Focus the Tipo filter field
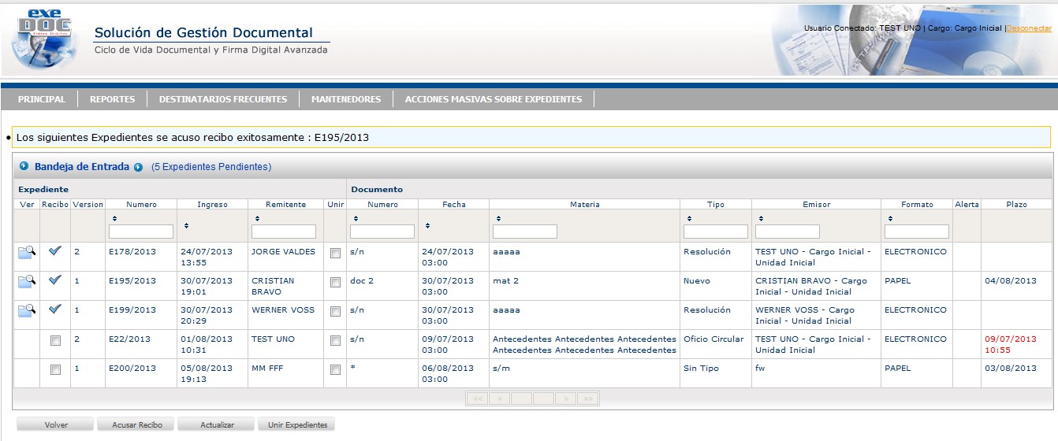The height and width of the screenshot is (441, 1058). coord(716,232)
